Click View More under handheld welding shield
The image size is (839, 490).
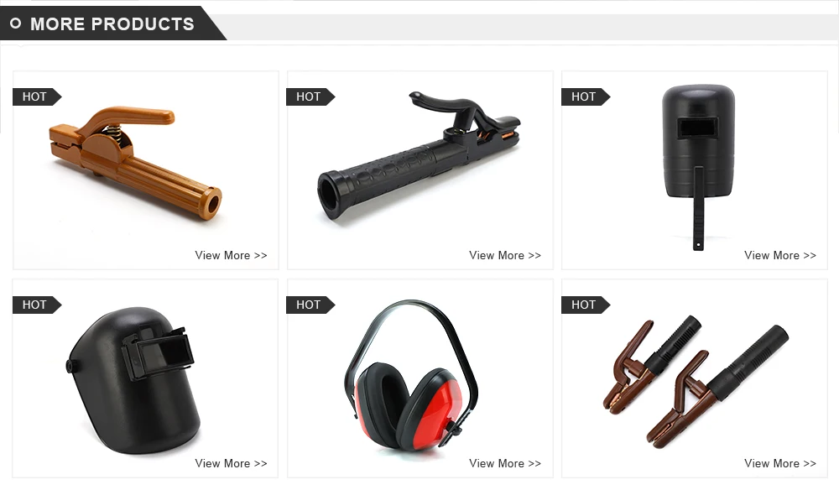pos(779,255)
